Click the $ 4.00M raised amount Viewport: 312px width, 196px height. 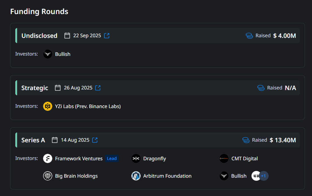[284, 36]
